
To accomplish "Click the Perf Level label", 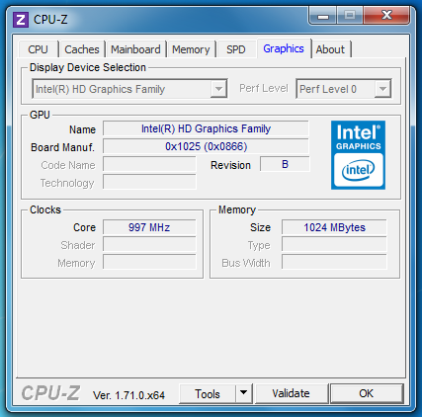I will (264, 88).
